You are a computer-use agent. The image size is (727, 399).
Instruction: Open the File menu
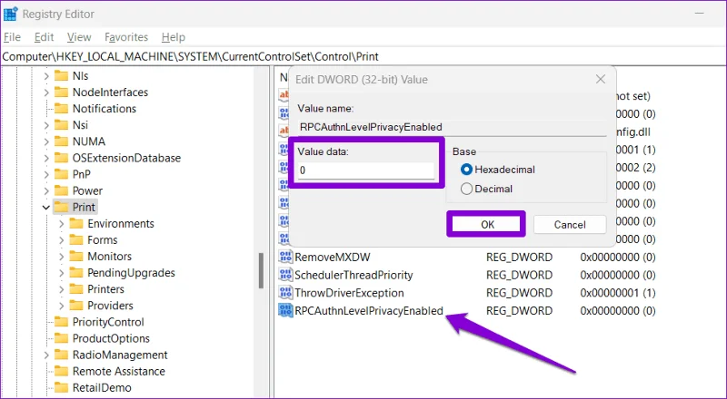click(12, 37)
